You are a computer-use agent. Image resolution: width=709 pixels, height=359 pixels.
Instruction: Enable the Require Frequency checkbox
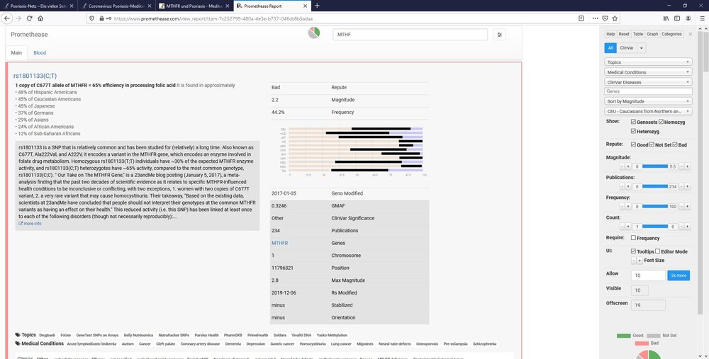point(634,238)
